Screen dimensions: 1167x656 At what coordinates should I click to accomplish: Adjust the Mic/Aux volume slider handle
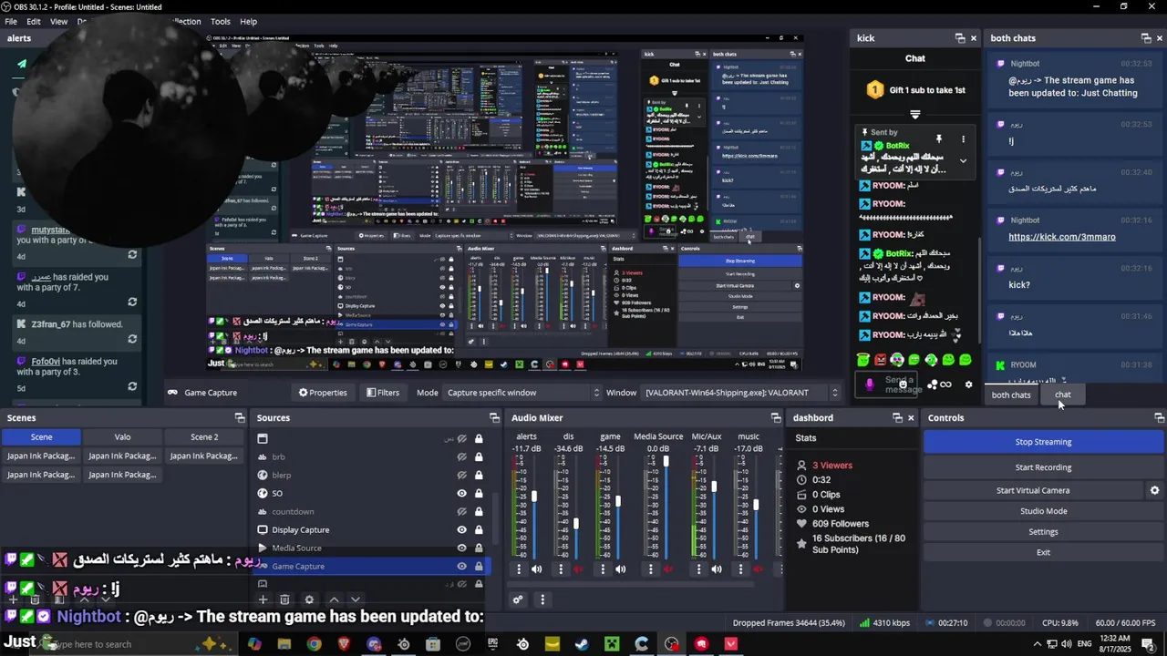pyautogui.click(x=714, y=487)
